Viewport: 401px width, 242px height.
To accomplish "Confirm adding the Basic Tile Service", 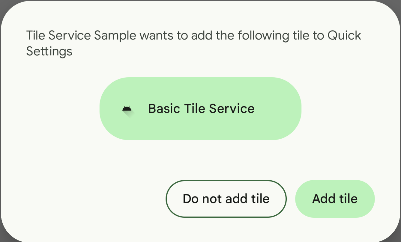I will pyautogui.click(x=335, y=199).
